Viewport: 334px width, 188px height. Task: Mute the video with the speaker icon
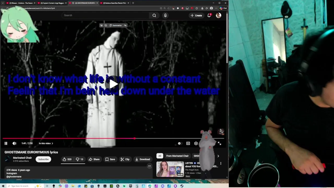[x=14, y=143]
